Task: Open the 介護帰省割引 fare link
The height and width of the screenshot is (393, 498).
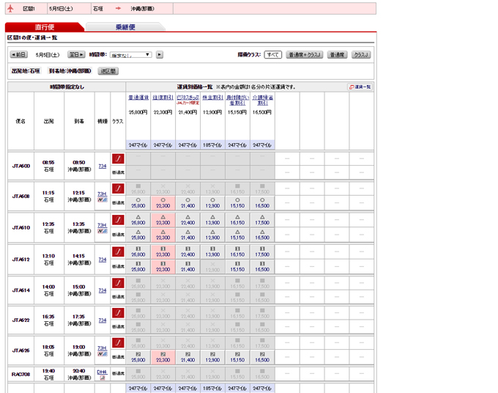Action: click(x=262, y=100)
